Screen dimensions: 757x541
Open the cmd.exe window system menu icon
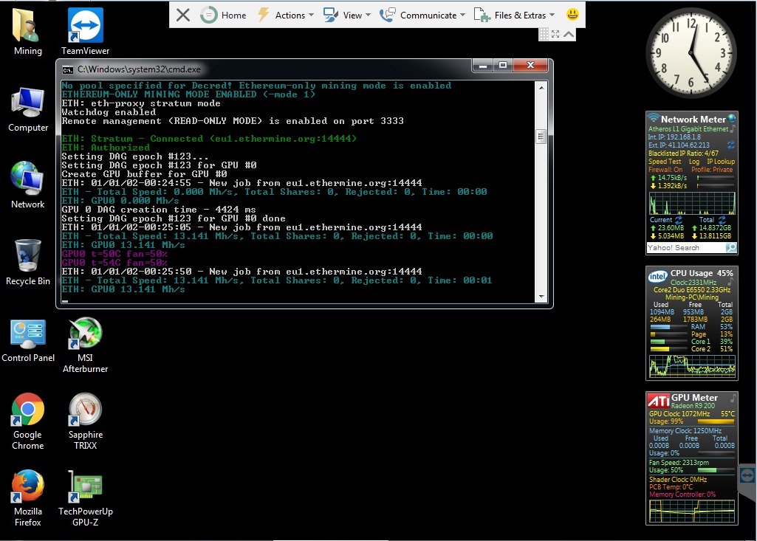pos(68,70)
